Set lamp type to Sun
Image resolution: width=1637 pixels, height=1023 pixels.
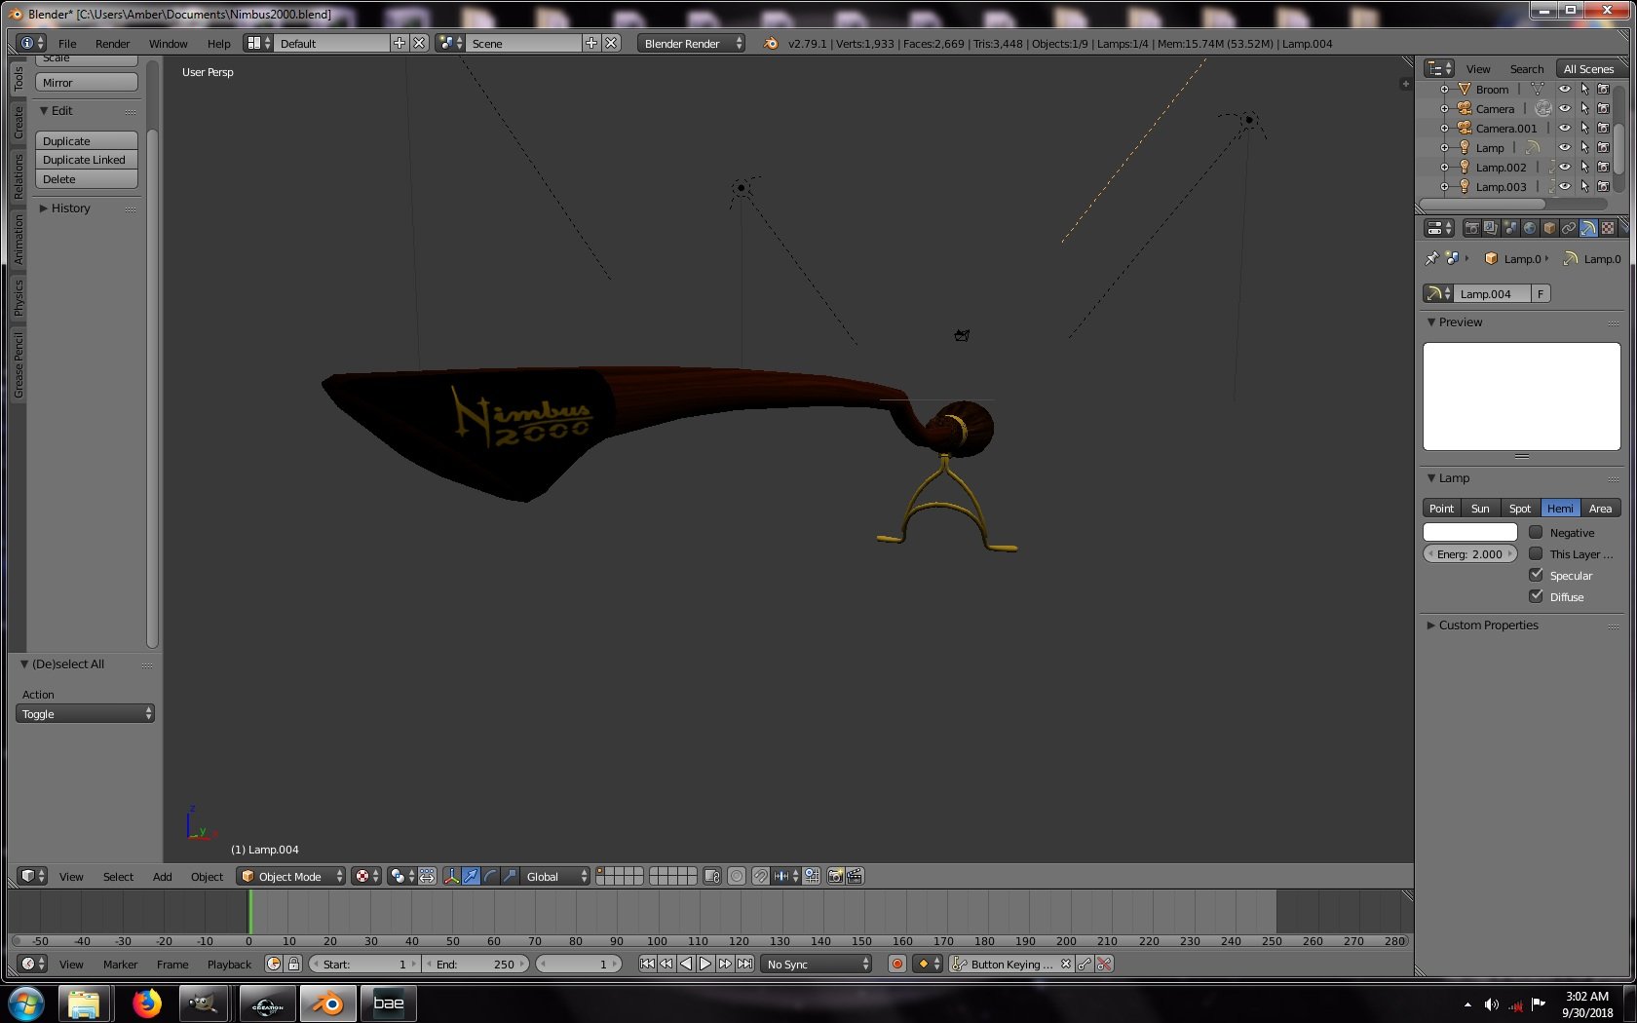[1480, 508]
